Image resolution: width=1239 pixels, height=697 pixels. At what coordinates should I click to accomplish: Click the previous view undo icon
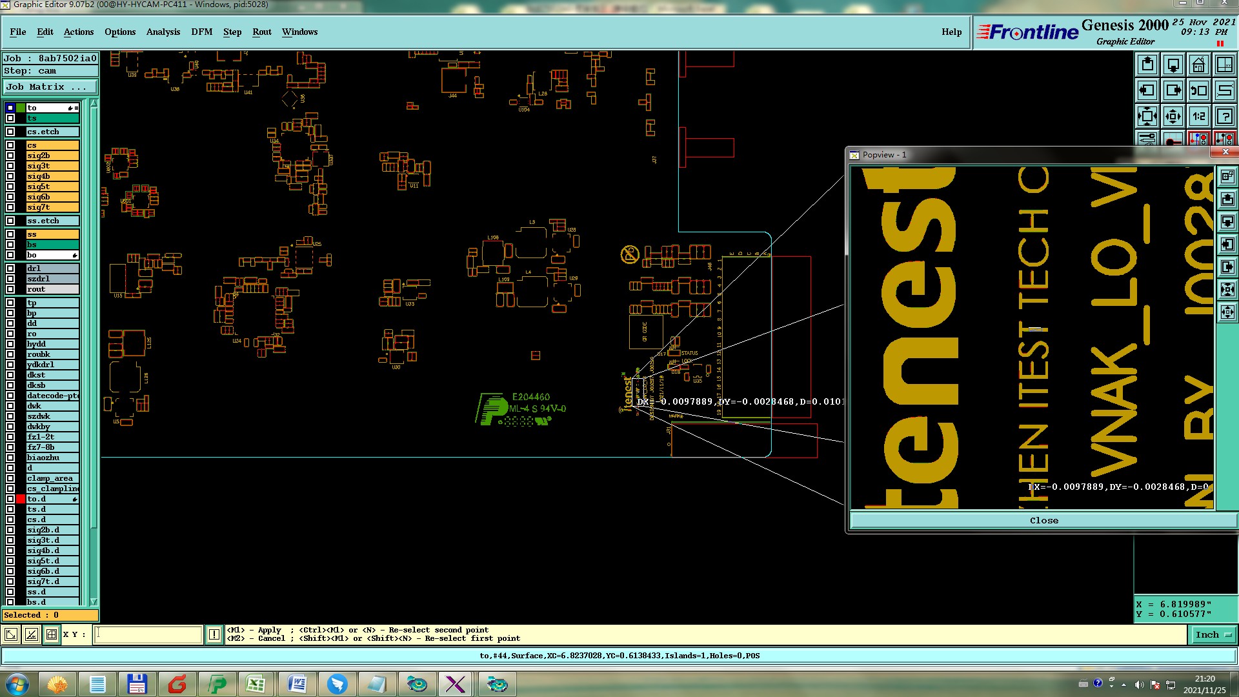click(1199, 90)
